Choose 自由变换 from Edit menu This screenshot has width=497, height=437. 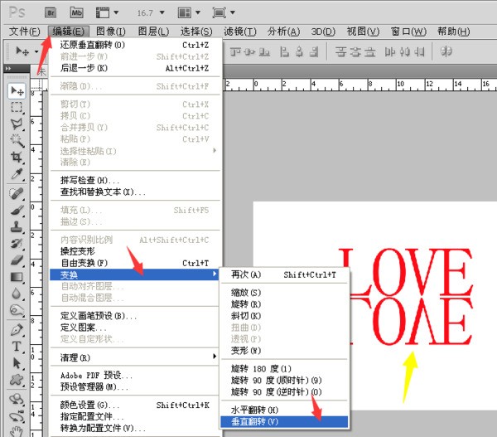coord(134,263)
